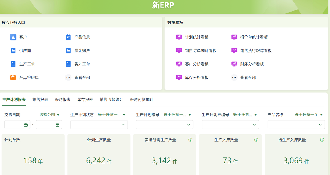Image resolution: width=330 pixels, height=175 pixels.
Task: Click the calendar icon in the start date field
Action: pyautogui.click(x=26, y=124)
